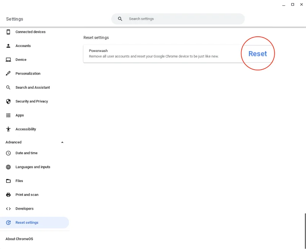The height and width of the screenshot is (249, 306).
Task: Select the Accessibility person icon
Action: click(8, 129)
